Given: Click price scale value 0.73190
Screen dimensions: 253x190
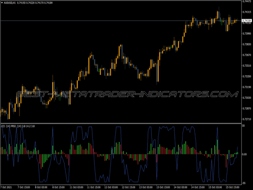Looking at the screenshot, I should pos(247,87).
